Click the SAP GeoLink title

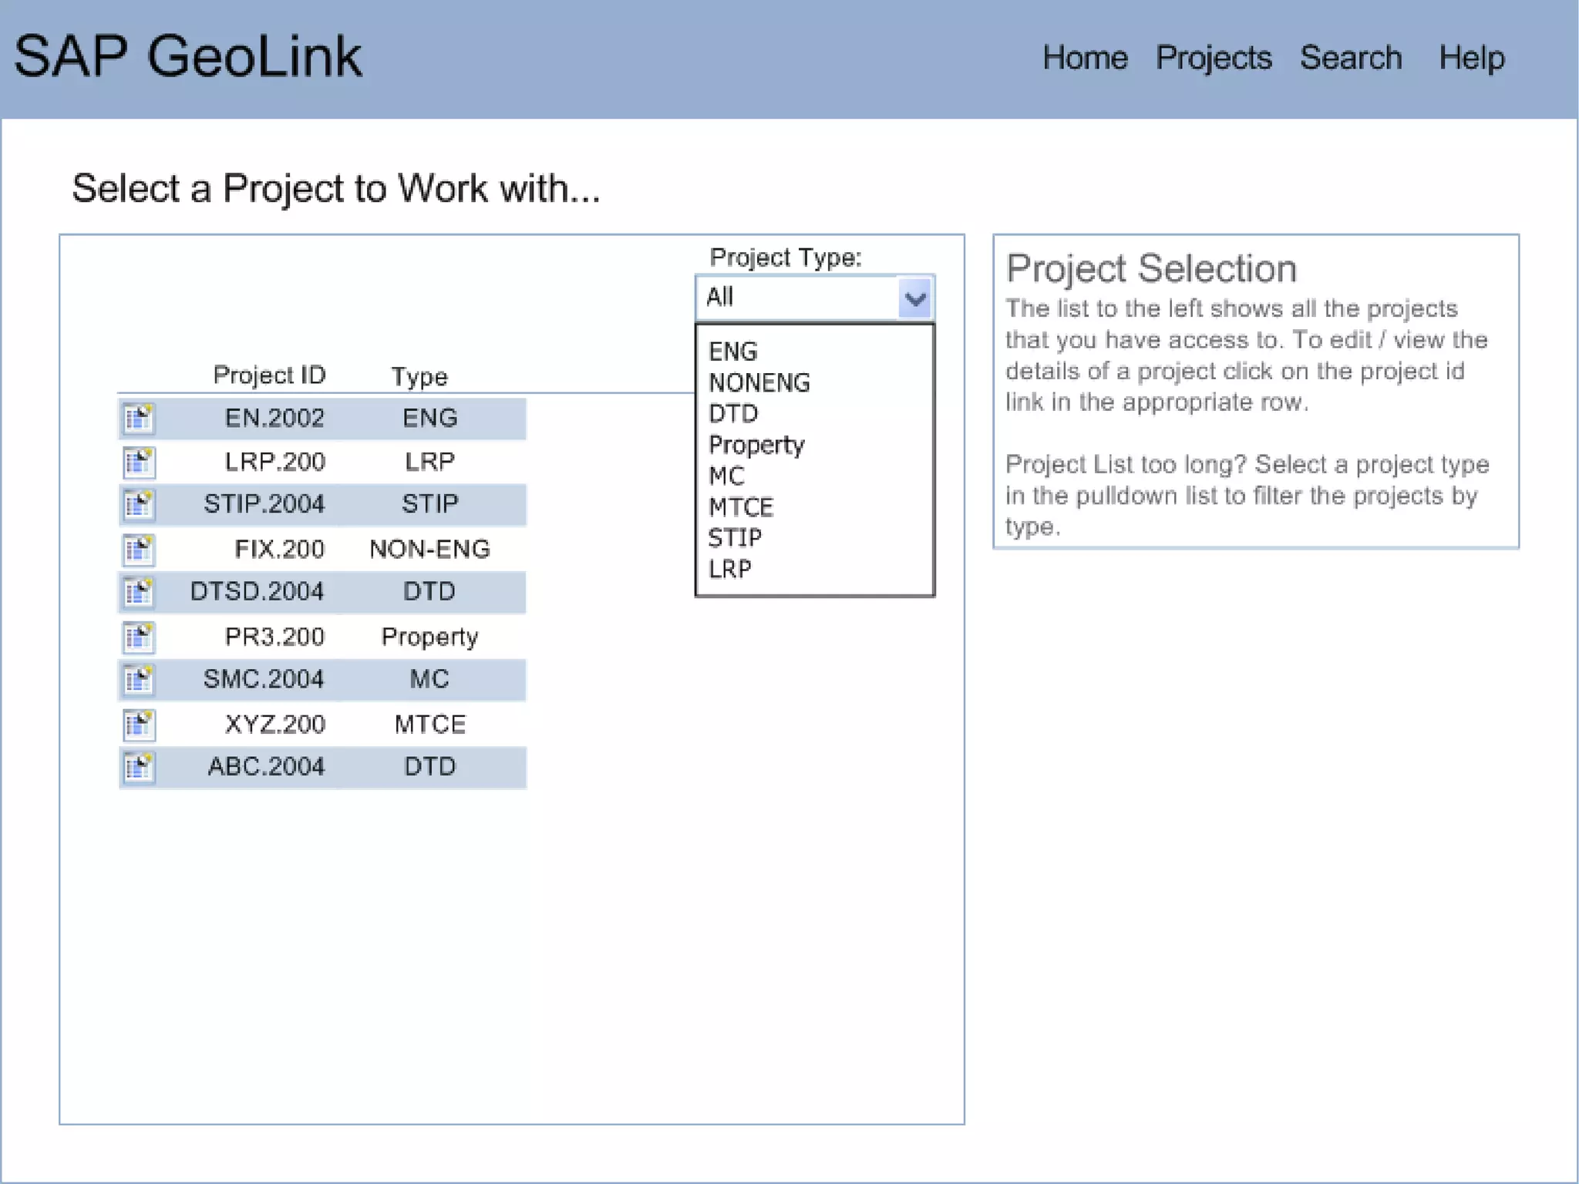pyautogui.click(x=187, y=56)
